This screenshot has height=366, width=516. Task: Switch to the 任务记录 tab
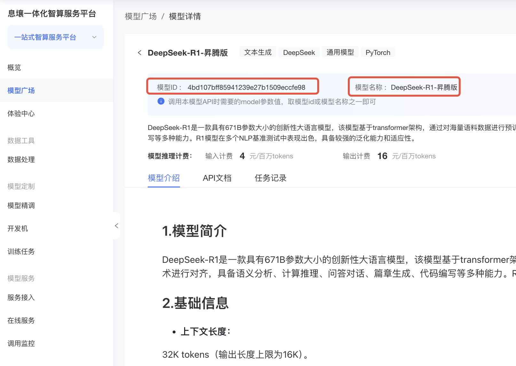coord(270,178)
